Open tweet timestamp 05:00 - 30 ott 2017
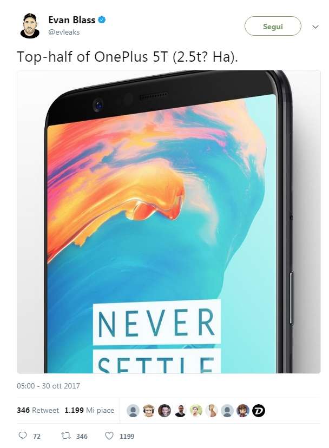Viewport: 329px width, 448px height. [x=48, y=386]
